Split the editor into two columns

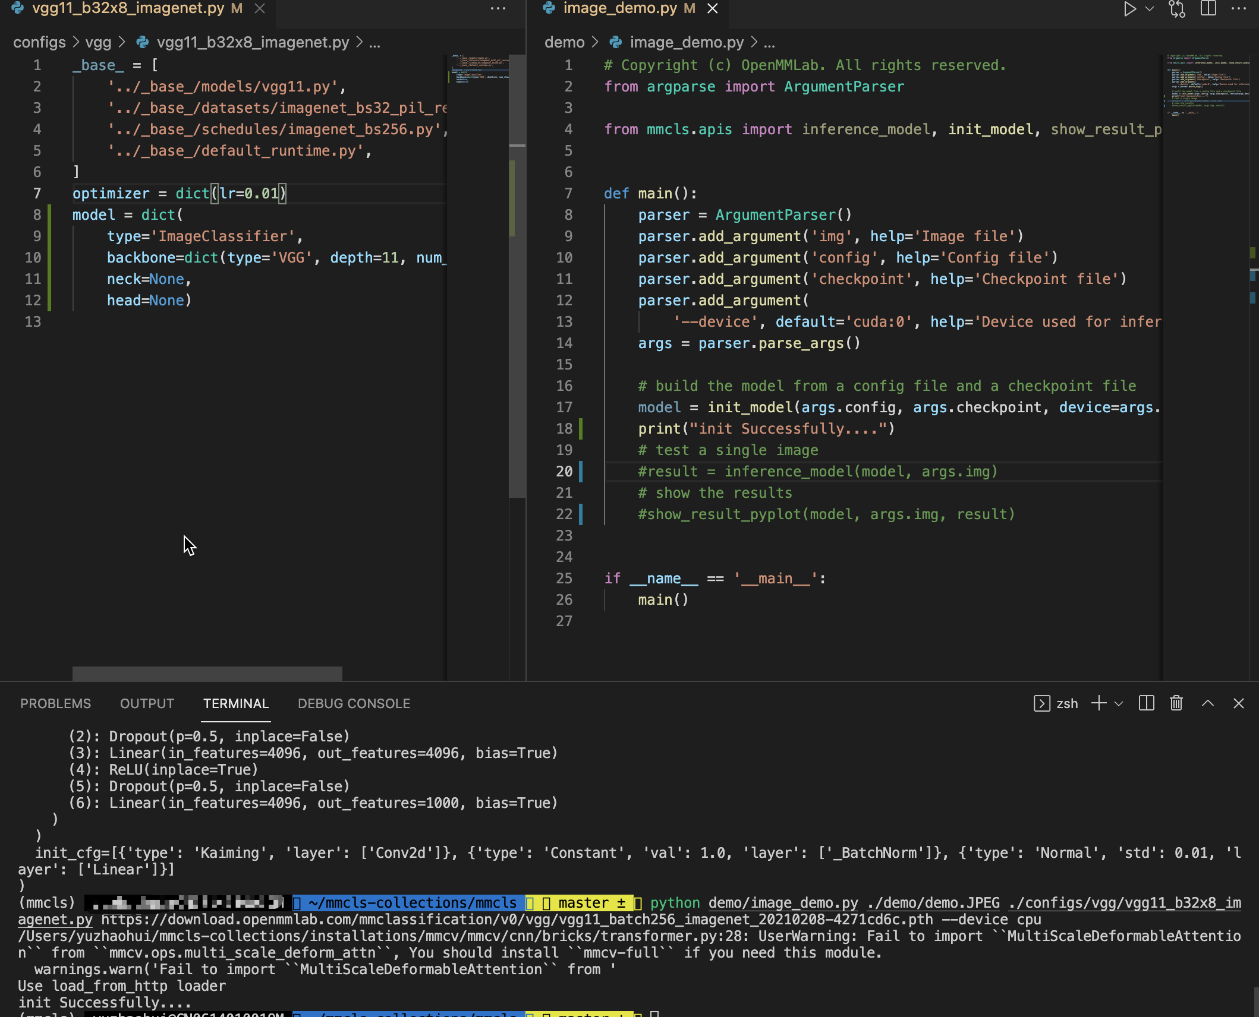click(1209, 9)
